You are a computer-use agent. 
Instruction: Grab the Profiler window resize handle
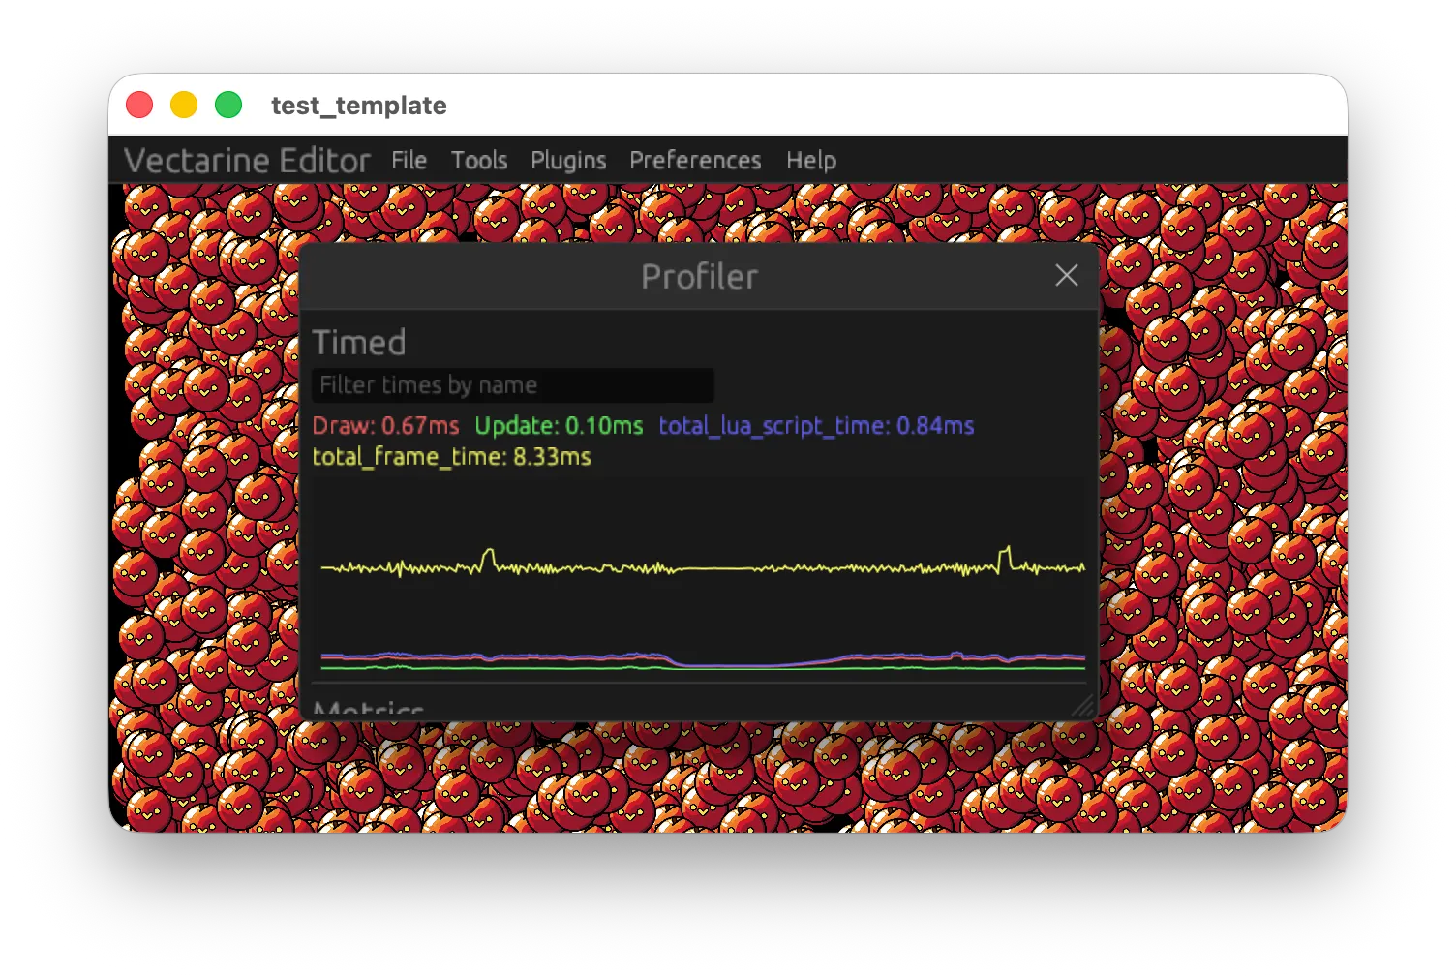click(x=1084, y=706)
